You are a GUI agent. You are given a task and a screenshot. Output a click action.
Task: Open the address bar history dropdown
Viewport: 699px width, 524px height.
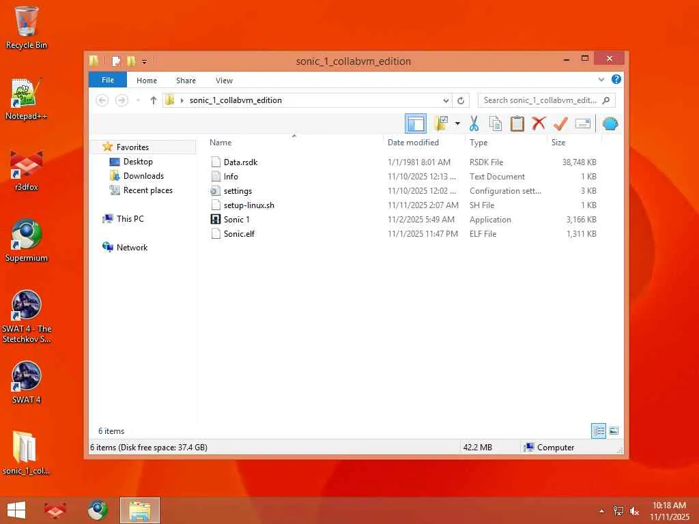point(445,100)
